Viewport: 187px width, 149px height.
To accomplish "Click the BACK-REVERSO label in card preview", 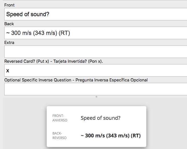I will [x=59, y=136].
